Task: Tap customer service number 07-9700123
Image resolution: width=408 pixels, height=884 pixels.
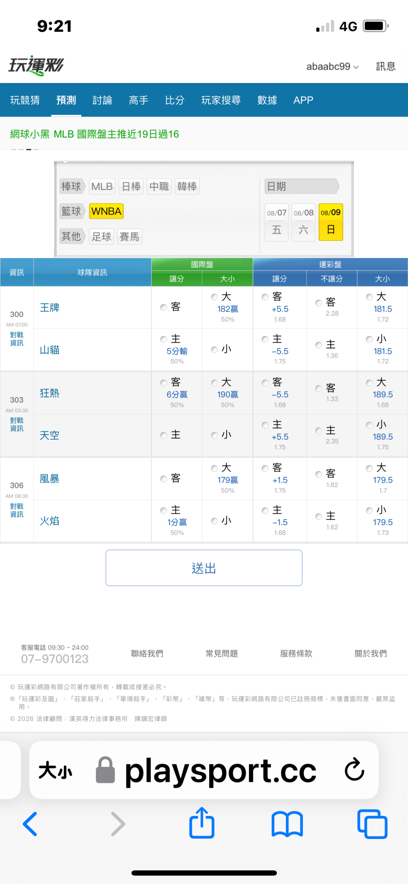Action: click(x=55, y=659)
